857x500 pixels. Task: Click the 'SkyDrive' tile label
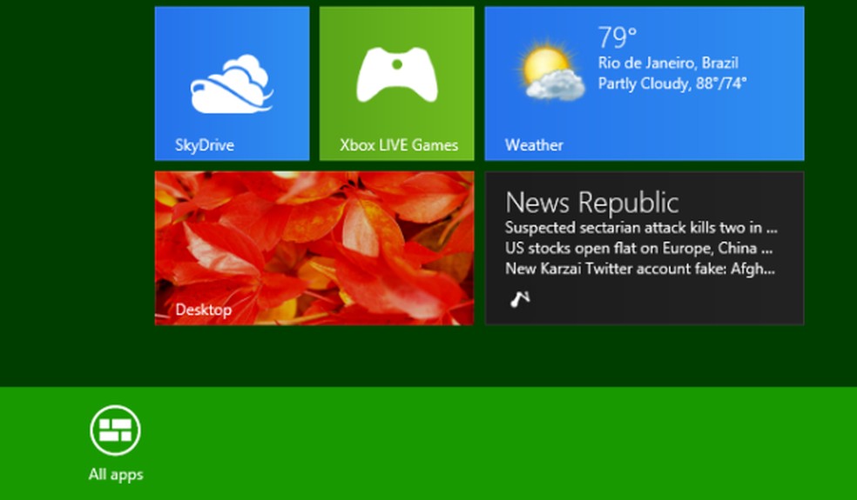pos(205,145)
